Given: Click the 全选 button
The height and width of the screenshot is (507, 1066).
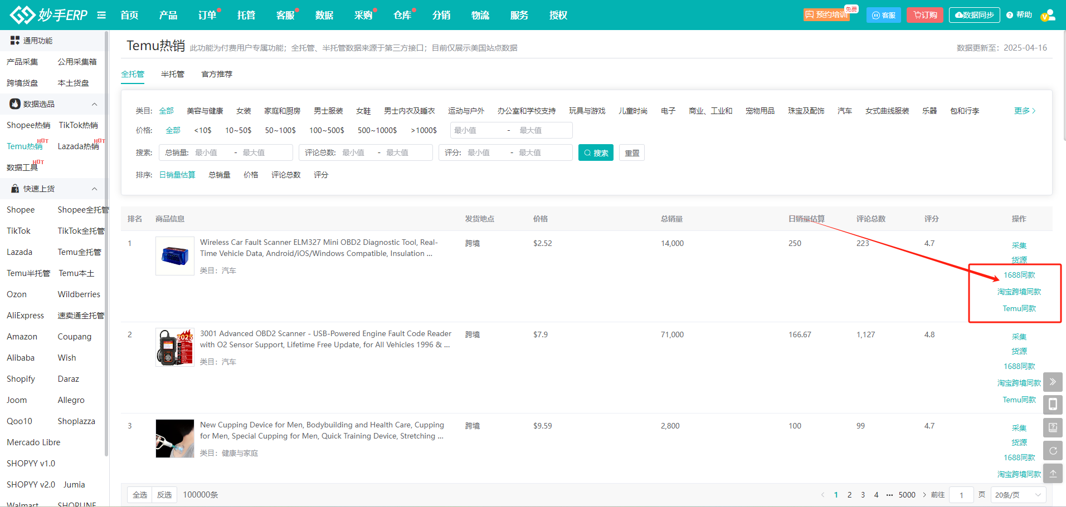Looking at the screenshot, I should (140, 495).
